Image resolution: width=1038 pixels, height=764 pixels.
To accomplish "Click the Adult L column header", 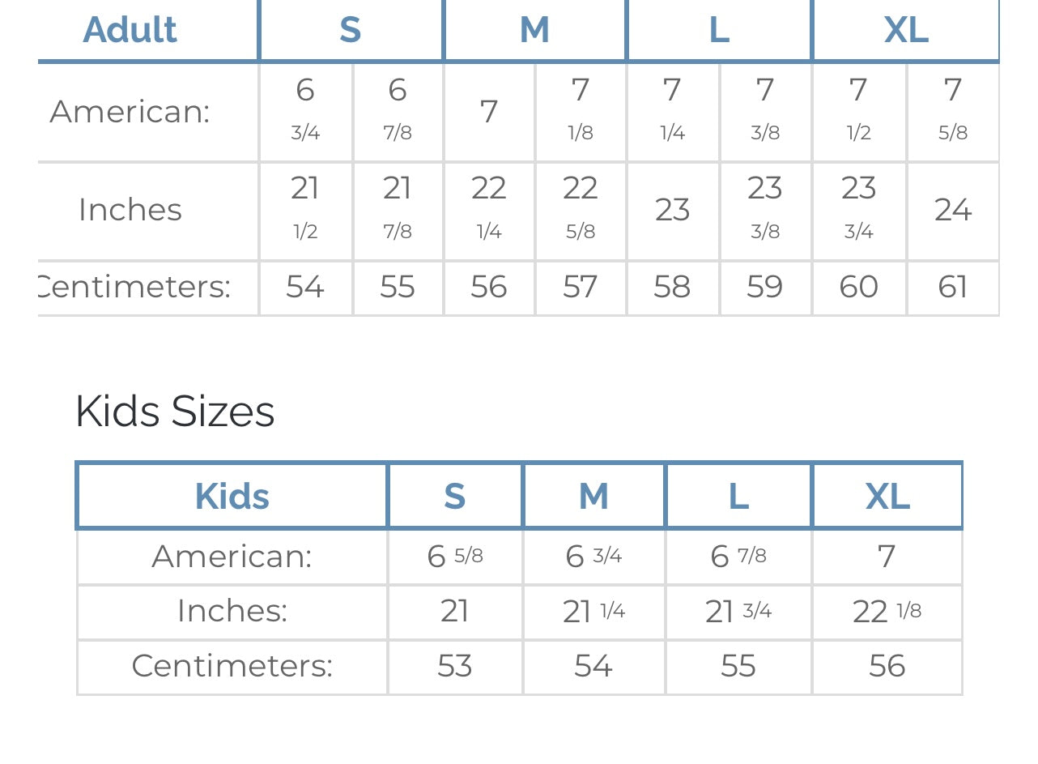I will pyautogui.click(x=719, y=30).
